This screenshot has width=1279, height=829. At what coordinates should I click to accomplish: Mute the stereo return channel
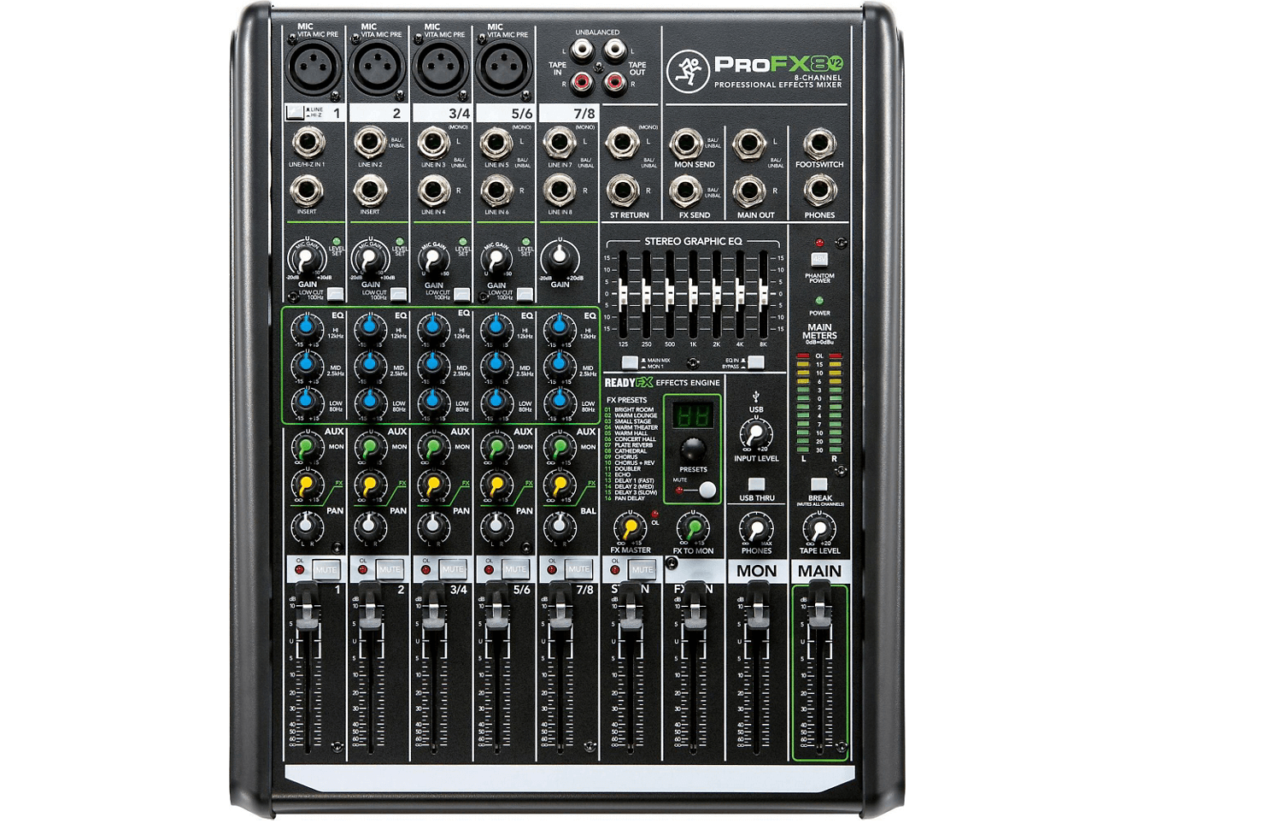point(642,570)
